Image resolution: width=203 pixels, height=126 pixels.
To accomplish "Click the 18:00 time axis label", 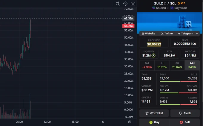I will (x=75, y=122).
